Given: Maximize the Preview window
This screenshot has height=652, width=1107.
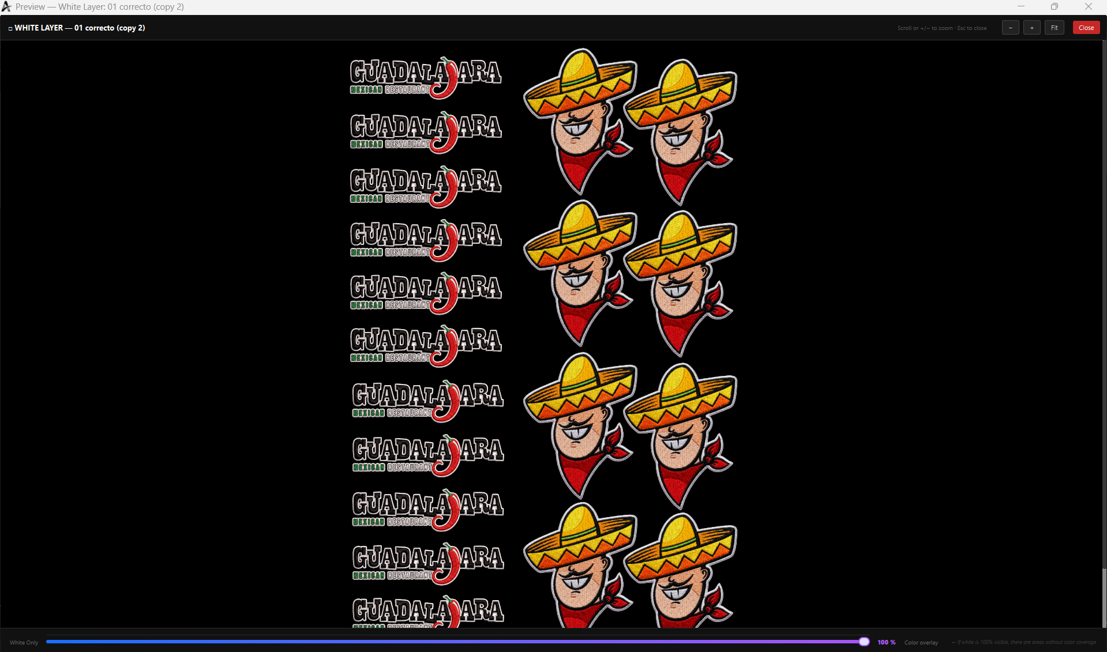Looking at the screenshot, I should [x=1054, y=7].
